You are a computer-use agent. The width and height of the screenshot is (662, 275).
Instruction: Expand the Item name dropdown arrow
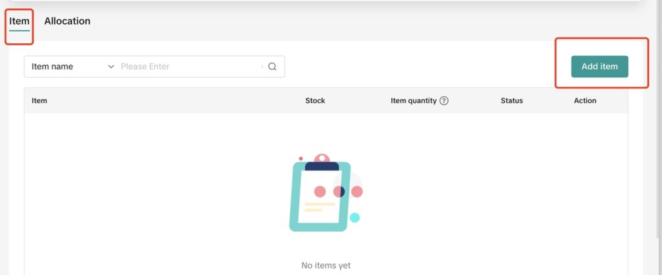(111, 66)
